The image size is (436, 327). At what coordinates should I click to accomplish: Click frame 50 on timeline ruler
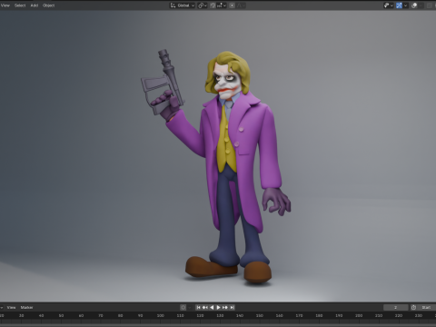(61, 315)
